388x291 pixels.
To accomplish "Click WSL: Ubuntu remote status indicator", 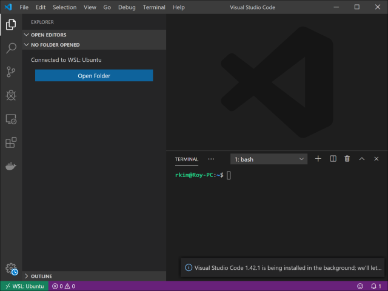I will (x=24, y=286).
